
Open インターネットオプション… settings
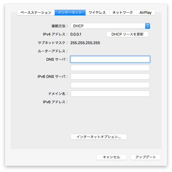pos(99,137)
